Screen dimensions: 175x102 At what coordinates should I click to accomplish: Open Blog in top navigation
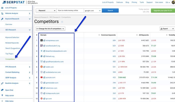click(127, 2)
